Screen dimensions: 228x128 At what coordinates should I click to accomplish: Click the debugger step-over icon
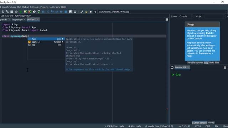(x=48, y=12)
